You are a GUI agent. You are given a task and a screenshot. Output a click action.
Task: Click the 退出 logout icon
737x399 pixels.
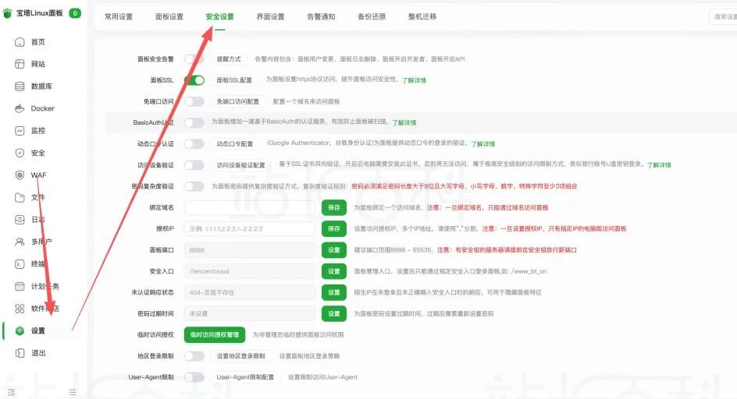20,352
